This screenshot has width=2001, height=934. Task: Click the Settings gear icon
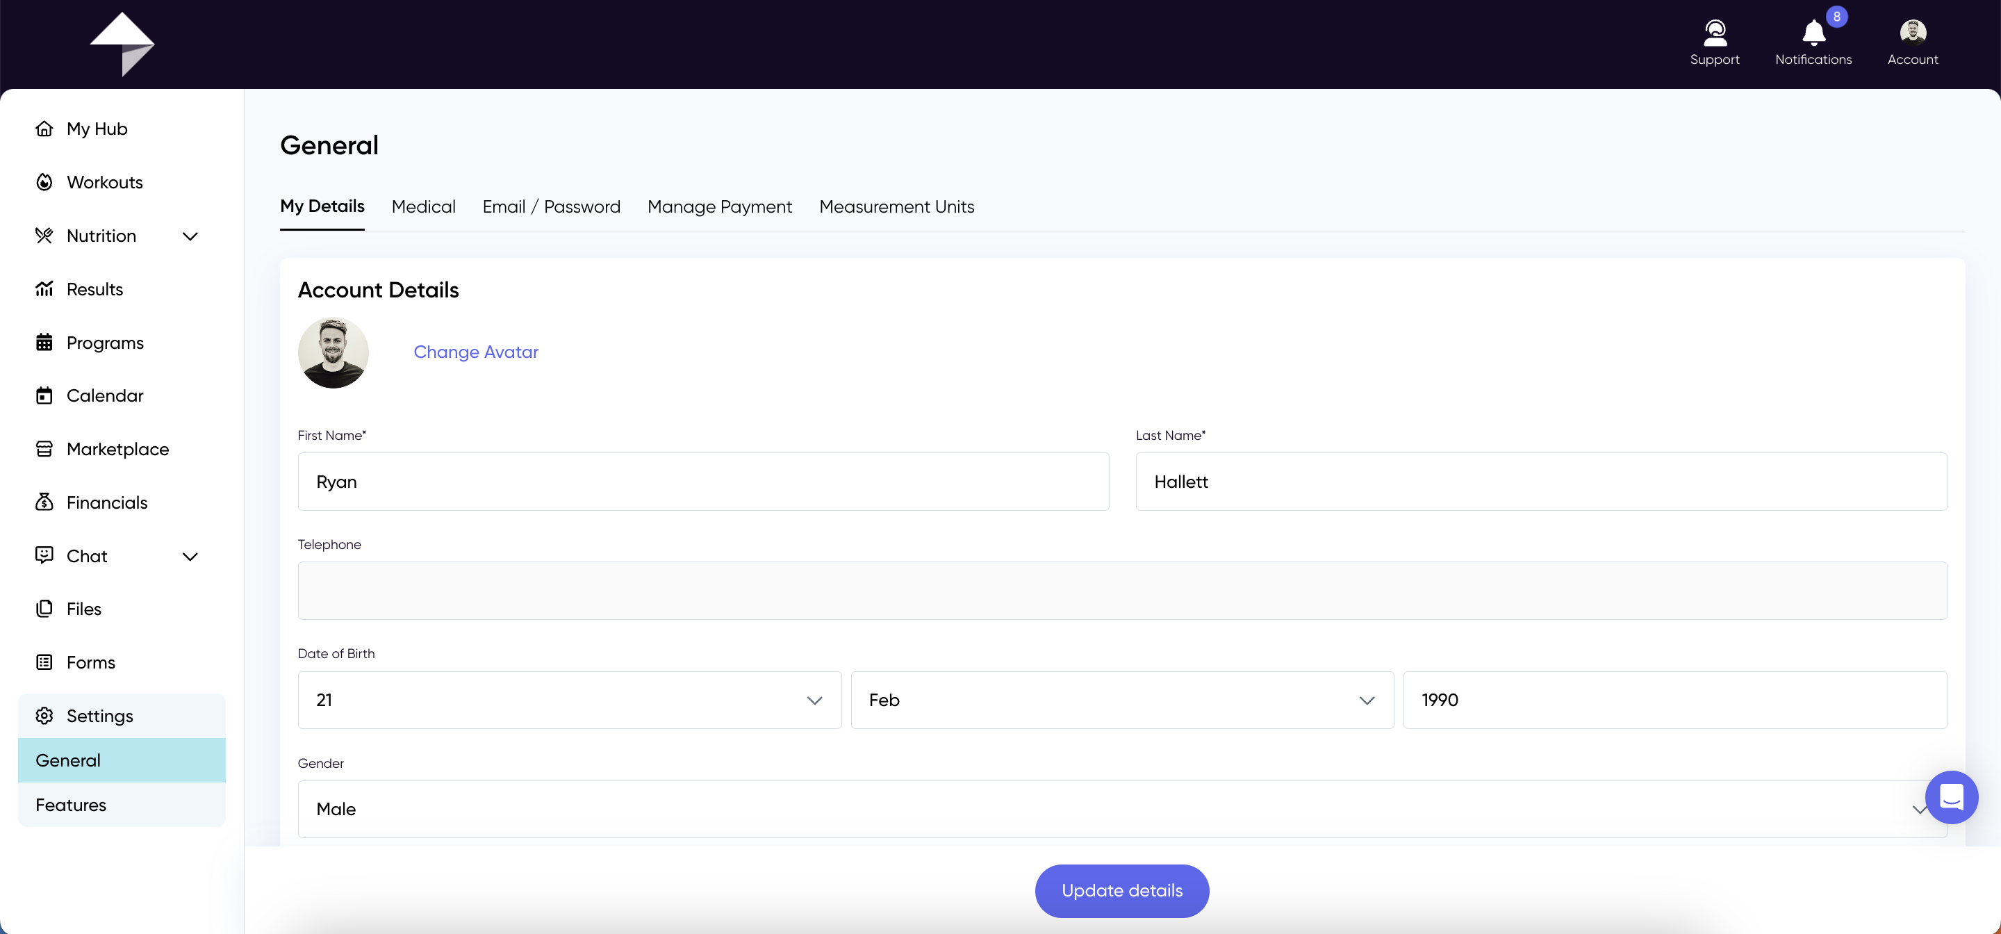point(44,716)
